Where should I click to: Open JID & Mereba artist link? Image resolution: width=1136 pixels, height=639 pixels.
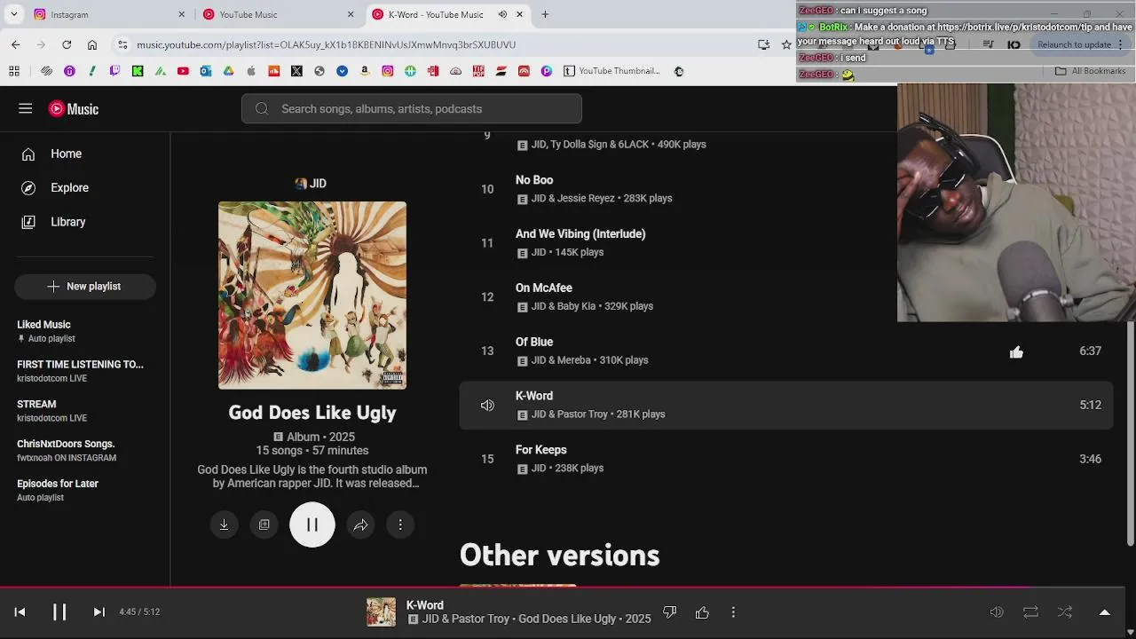click(x=561, y=360)
